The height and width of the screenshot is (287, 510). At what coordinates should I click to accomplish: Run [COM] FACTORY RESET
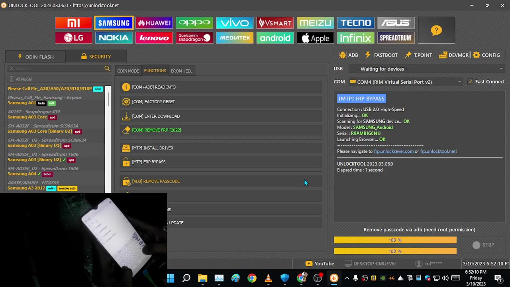(x=221, y=102)
